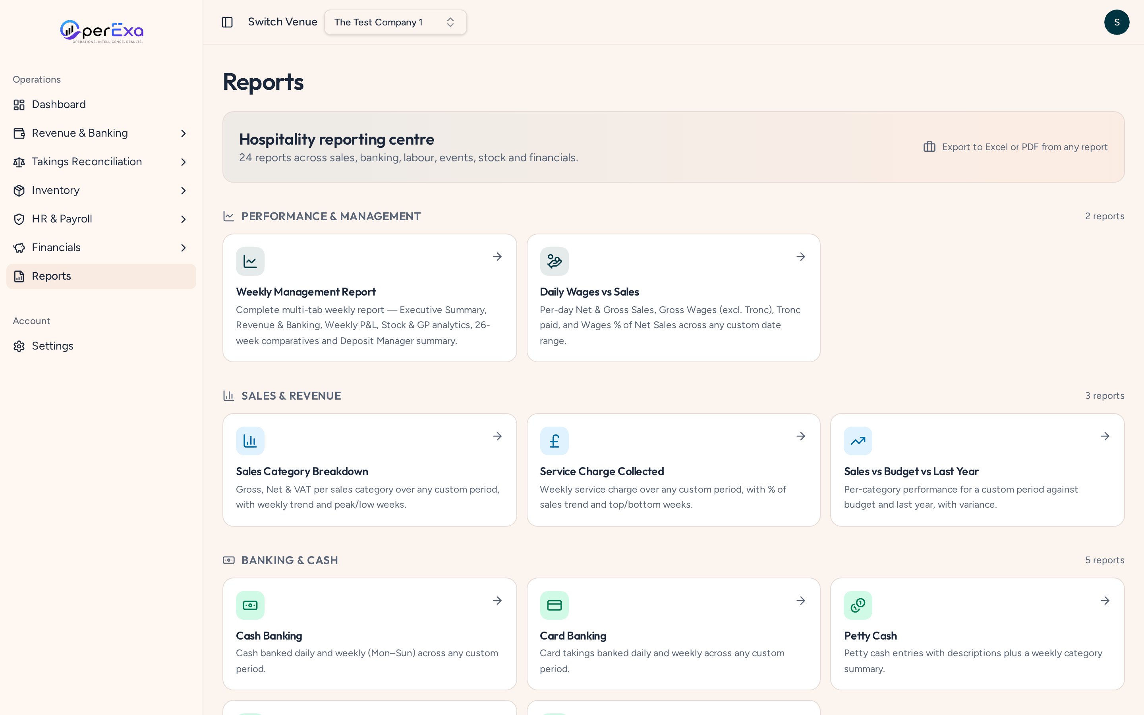Expand Revenue & Banking chevron
The image size is (1144, 715).
[184, 133]
